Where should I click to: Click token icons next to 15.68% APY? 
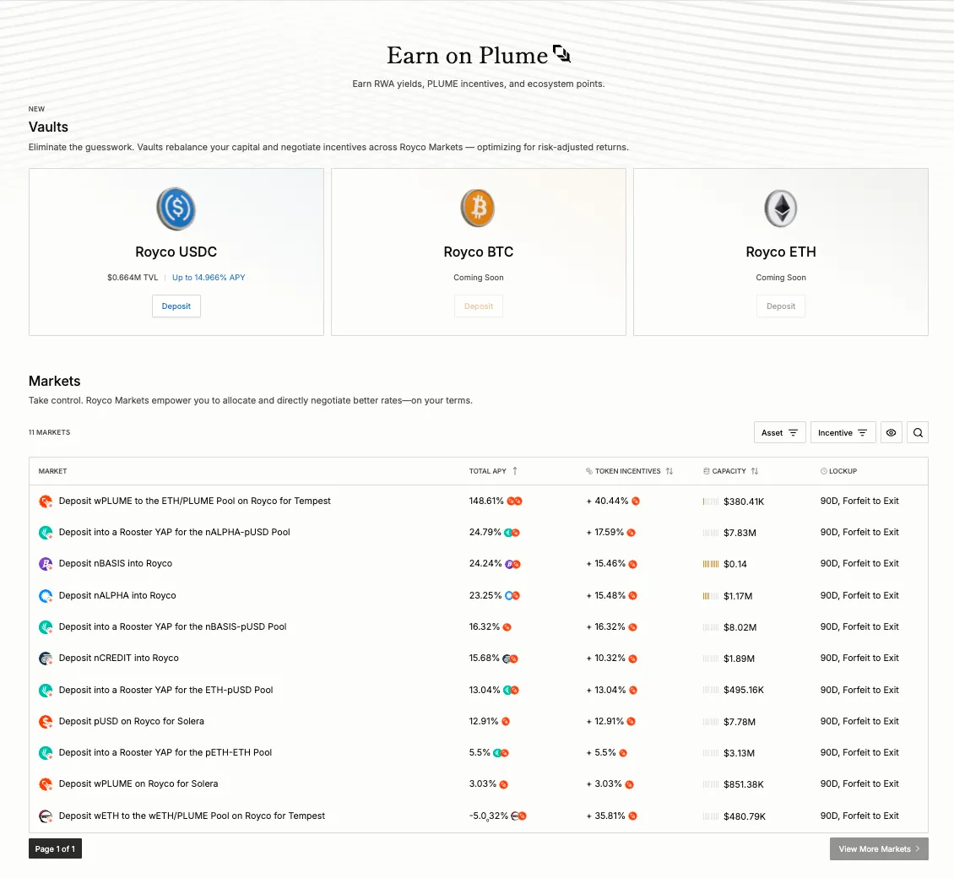click(510, 658)
